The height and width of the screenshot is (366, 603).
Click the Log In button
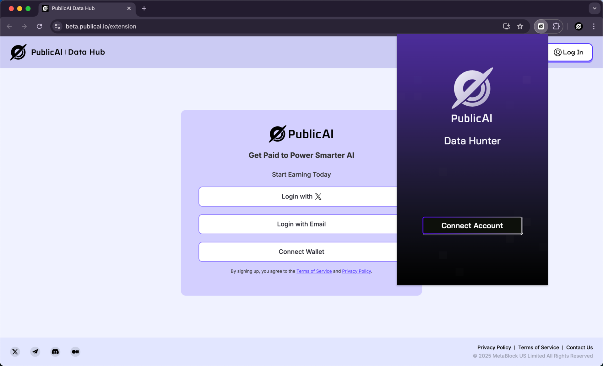pyautogui.click(x=570, y=52)
